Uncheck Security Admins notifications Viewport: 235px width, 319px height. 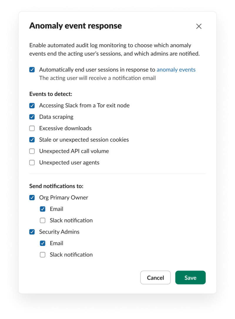(x=32, y=232)
